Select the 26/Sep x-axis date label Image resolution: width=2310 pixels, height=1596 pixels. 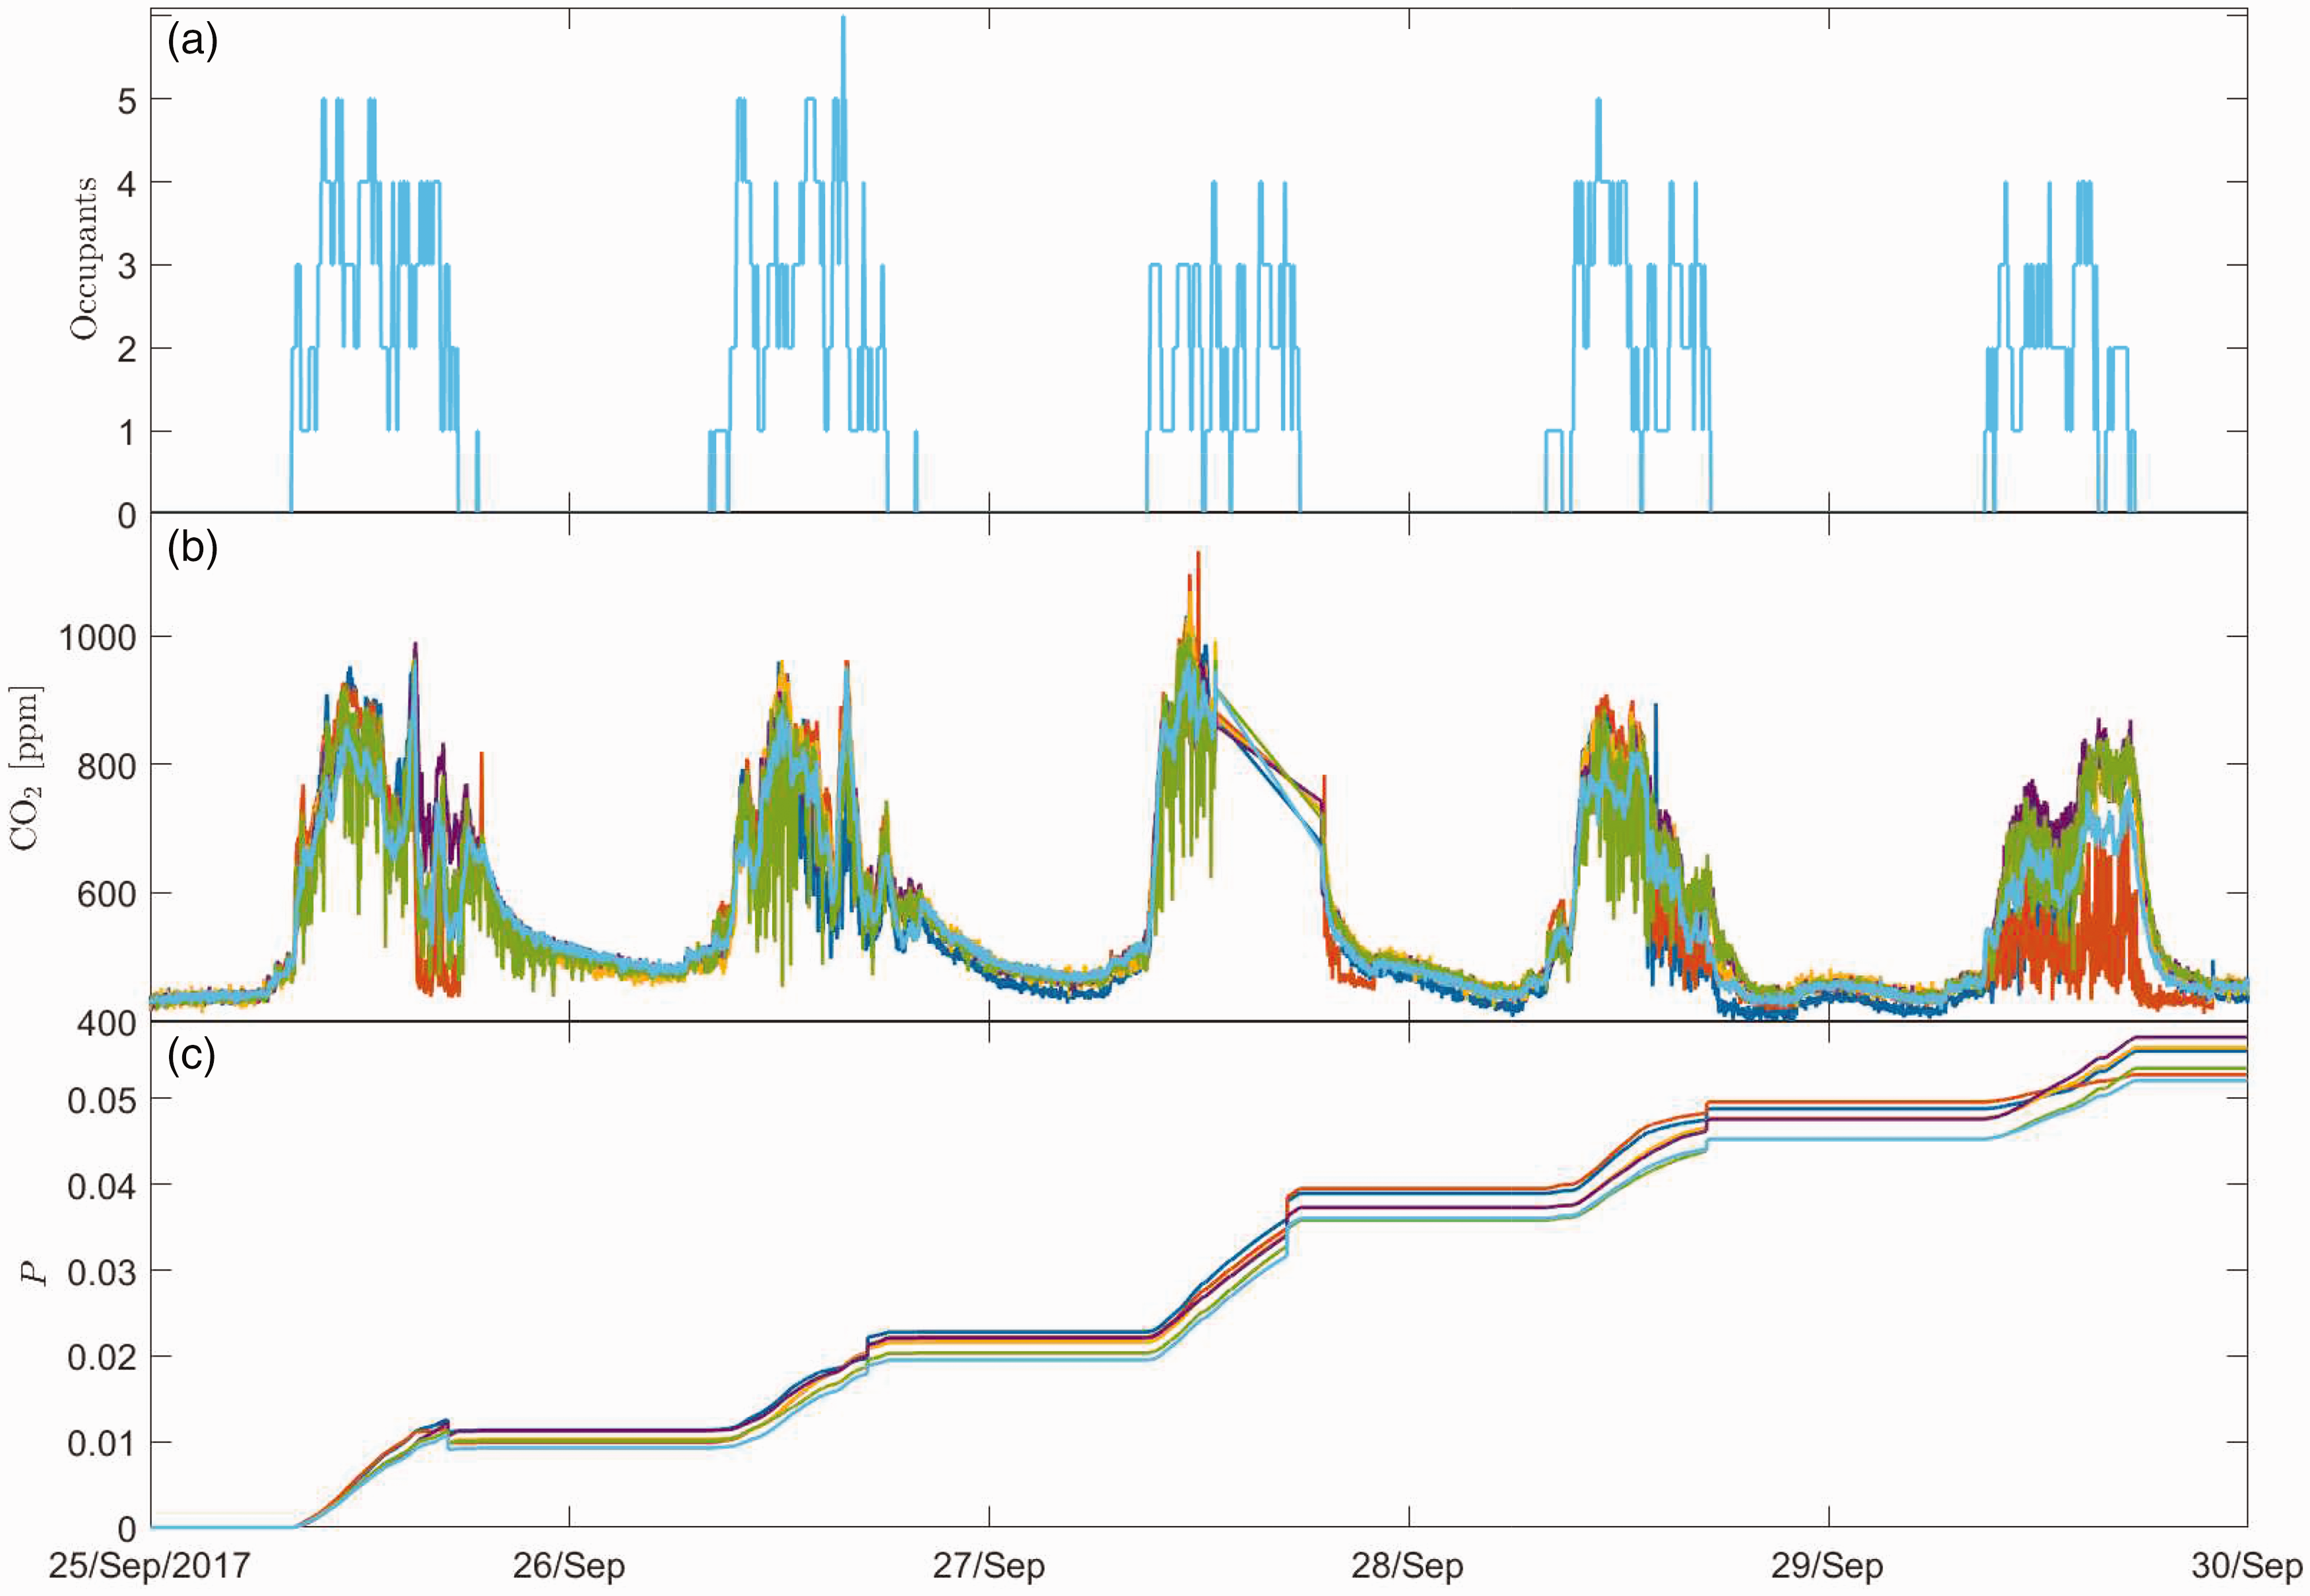pos(569,1566)
